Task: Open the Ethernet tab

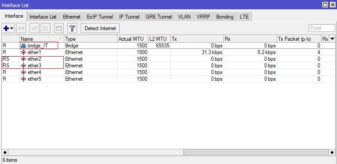Action: click(x=71, y=17)
